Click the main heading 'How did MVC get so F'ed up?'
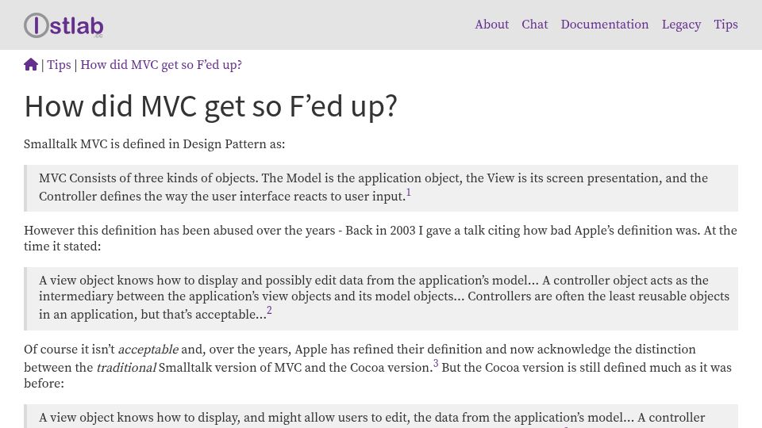 [211, 106]
